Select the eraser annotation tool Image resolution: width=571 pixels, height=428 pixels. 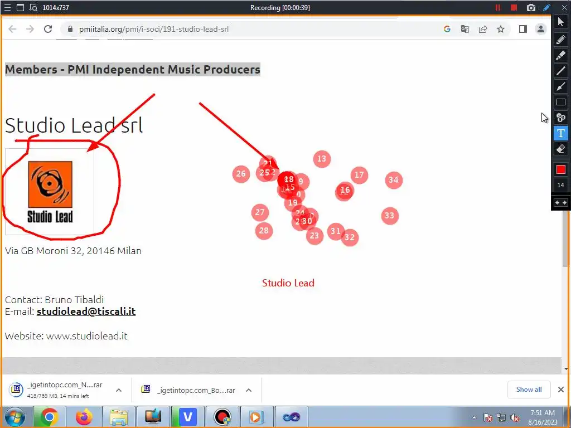coord(561,149)
